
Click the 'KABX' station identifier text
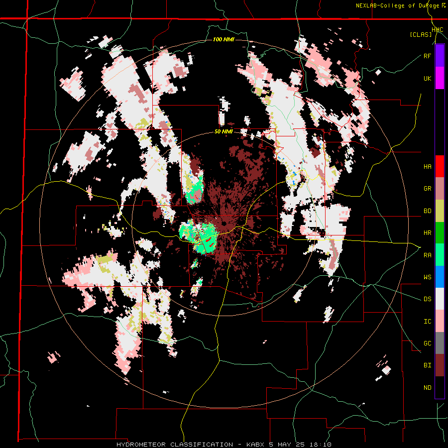(256, 445)
